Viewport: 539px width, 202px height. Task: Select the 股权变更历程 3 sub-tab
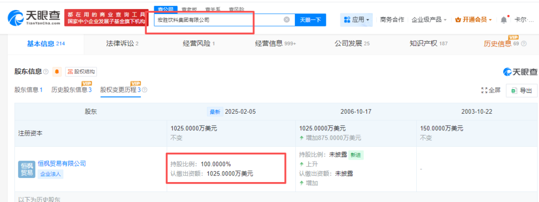point(120,90)
